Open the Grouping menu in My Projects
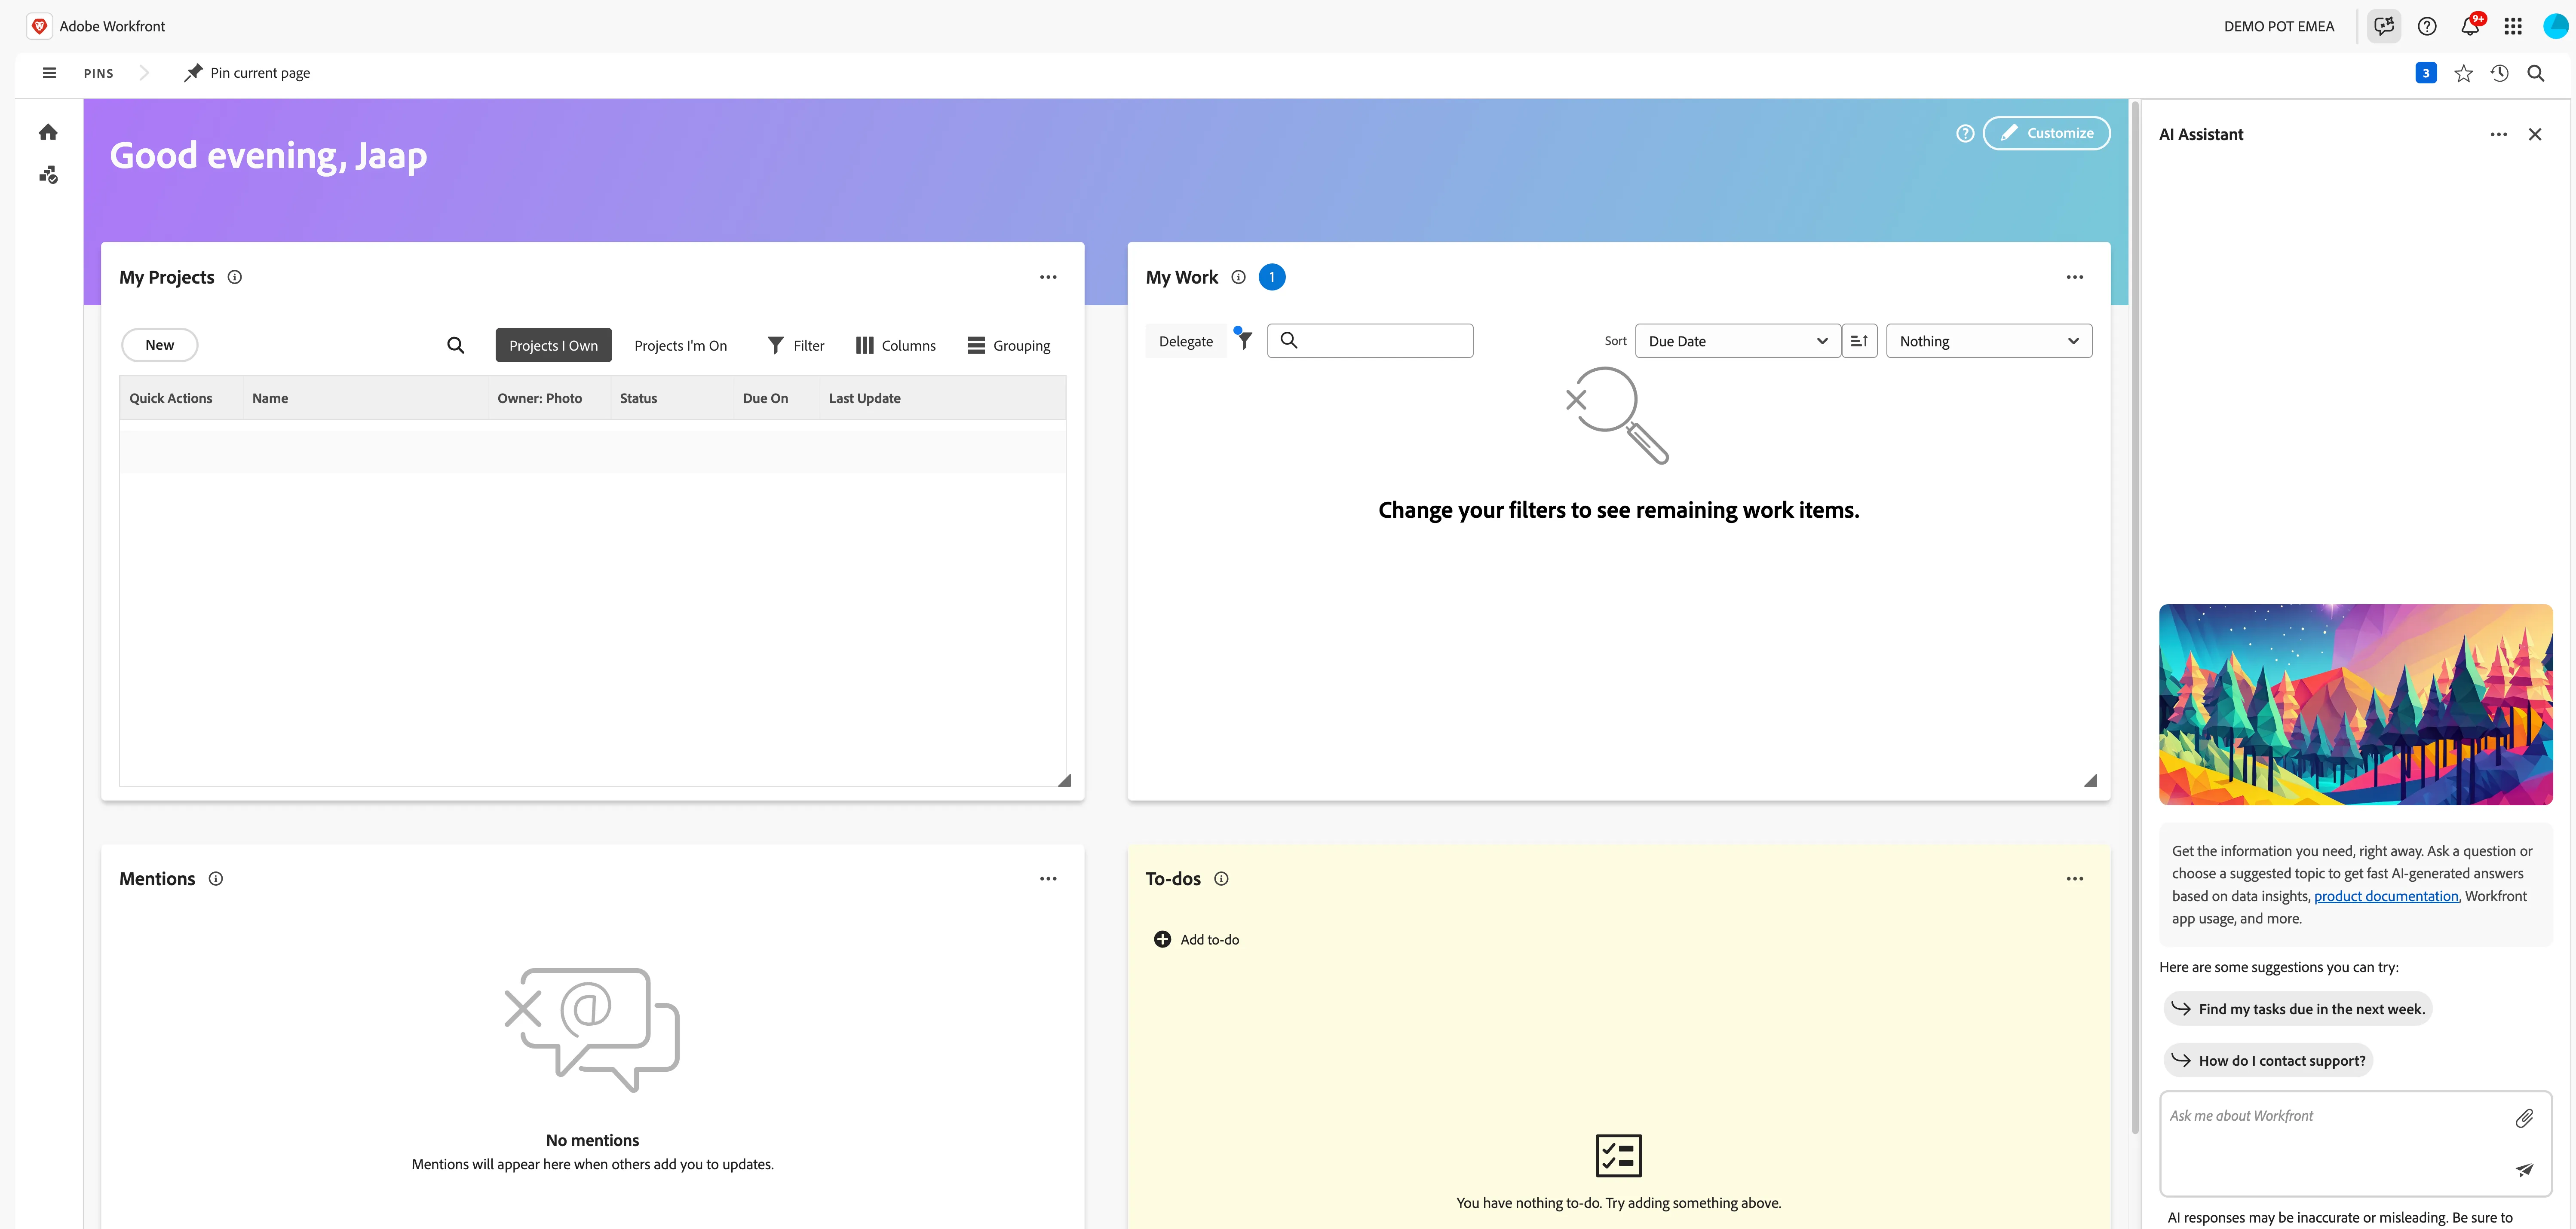 pos(1009,346)
